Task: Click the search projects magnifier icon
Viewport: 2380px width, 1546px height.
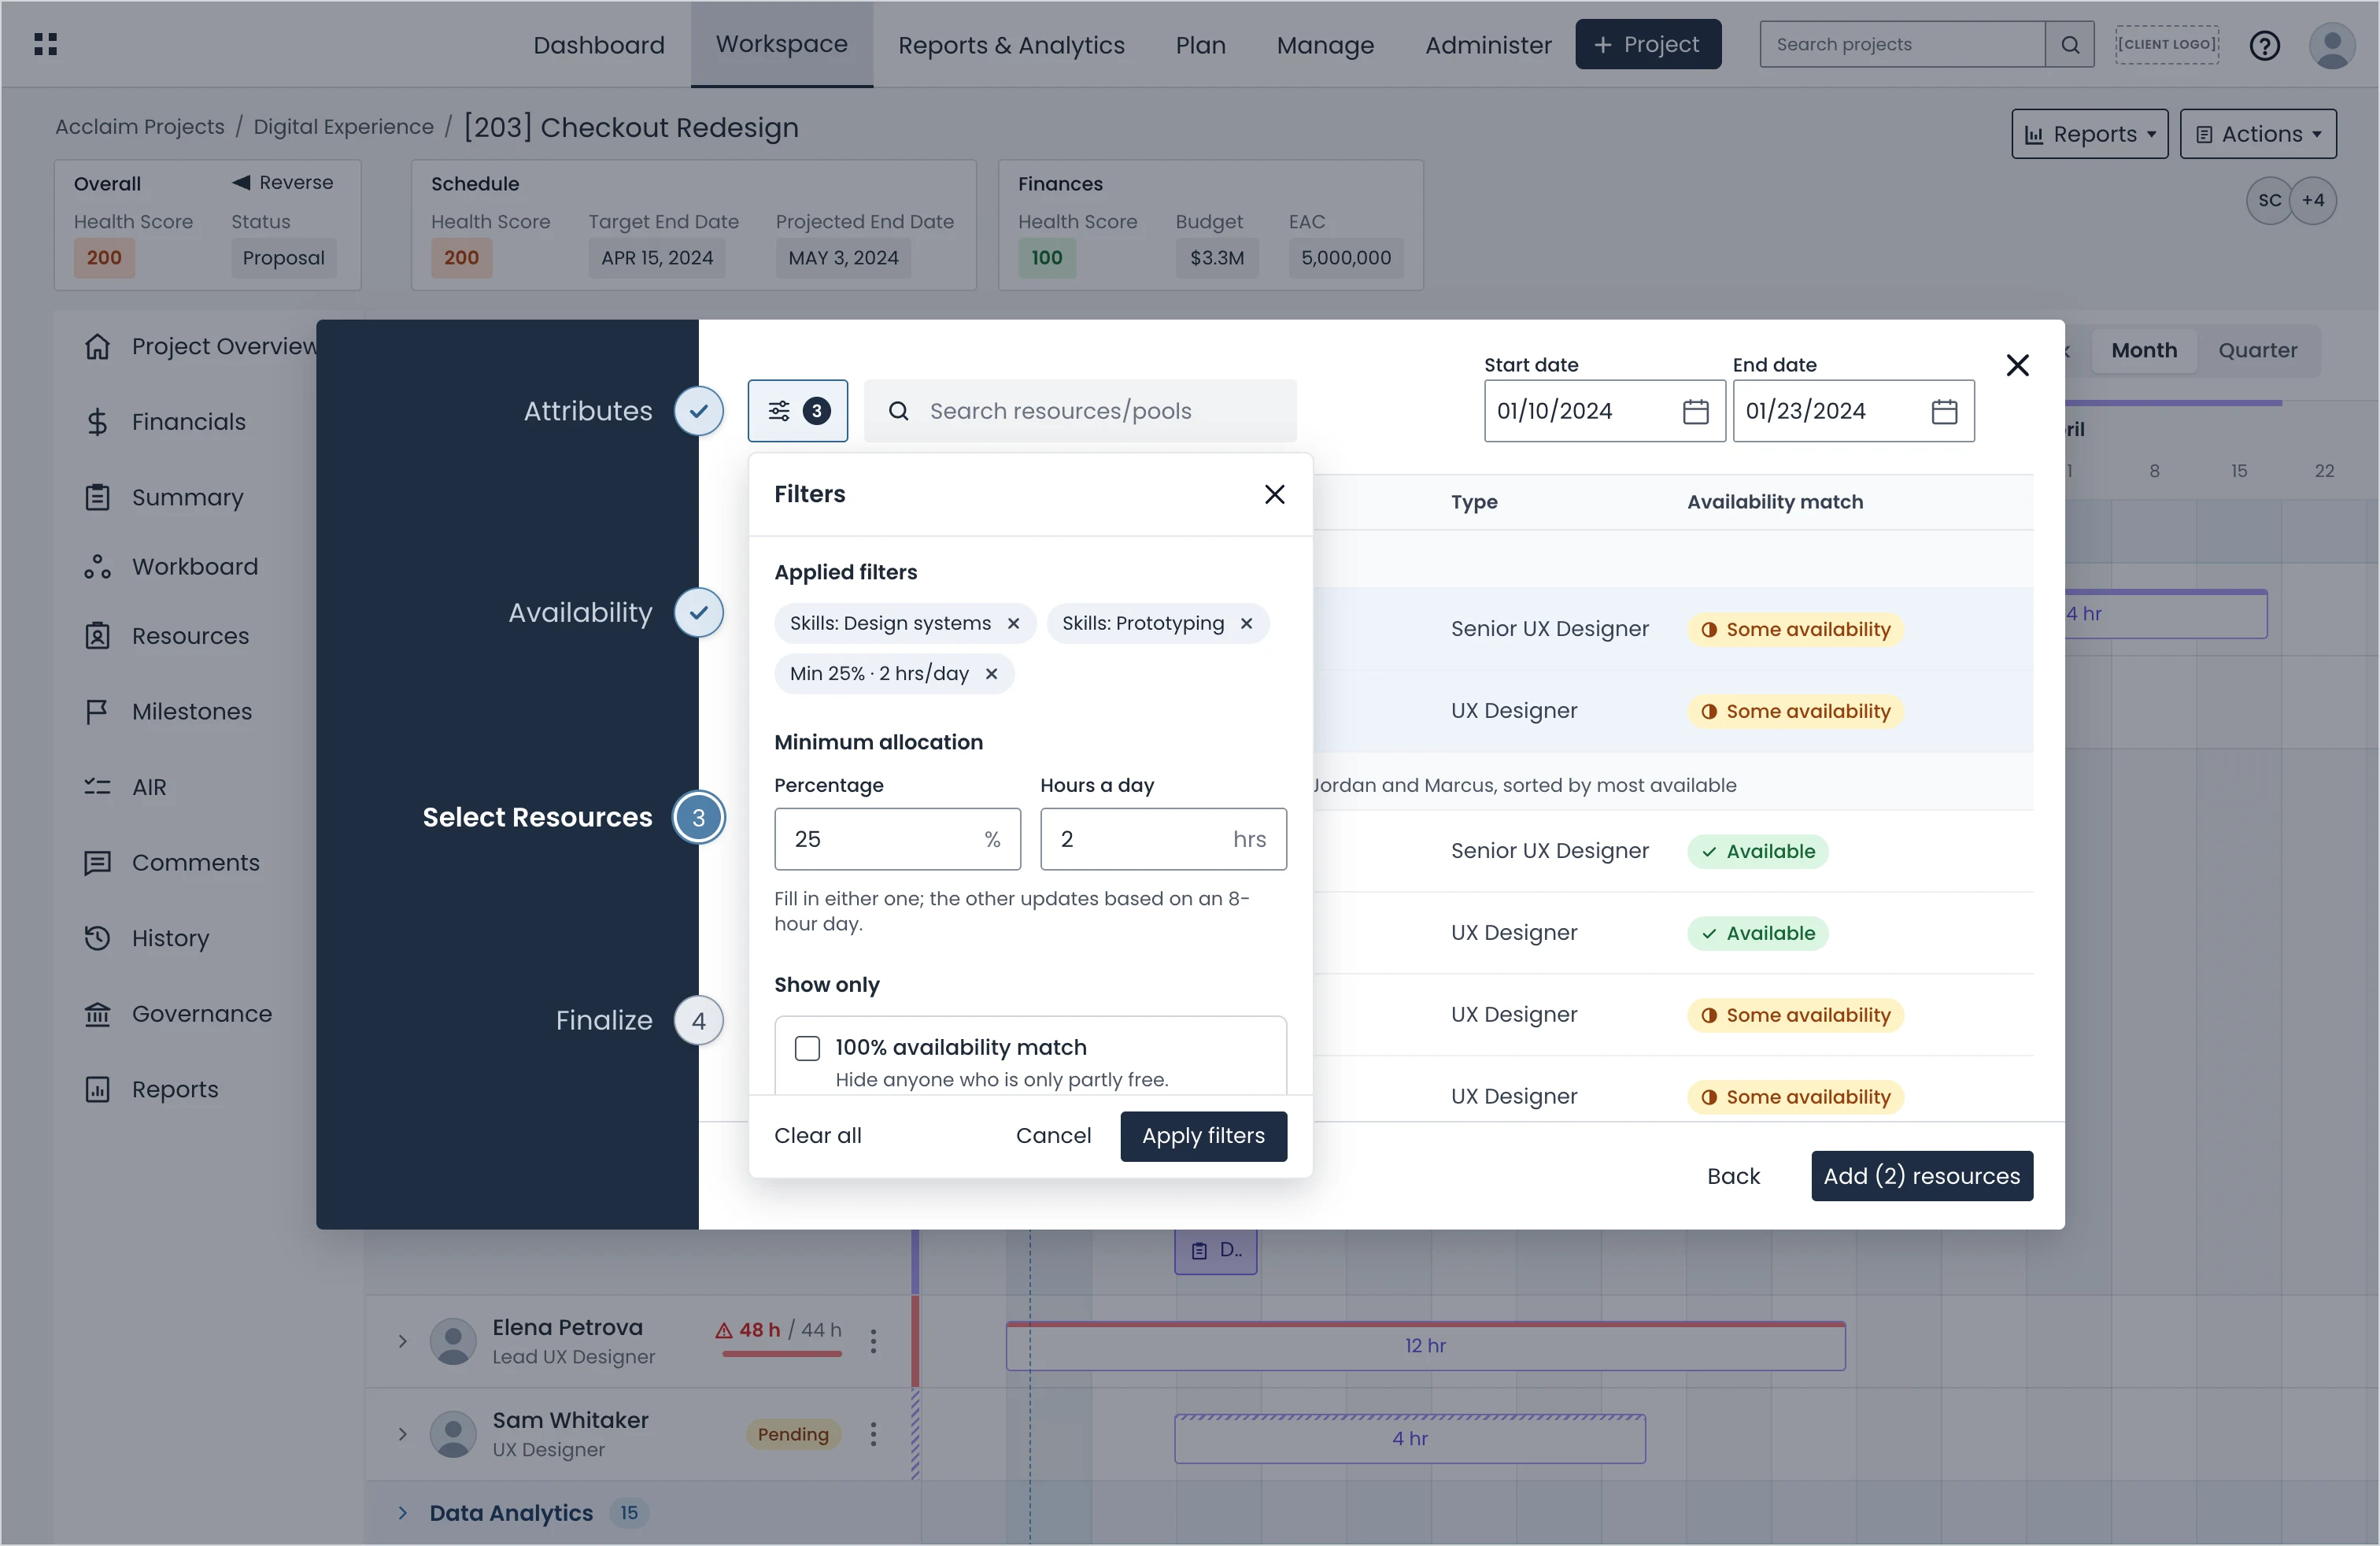Action: pos(2070,44)
